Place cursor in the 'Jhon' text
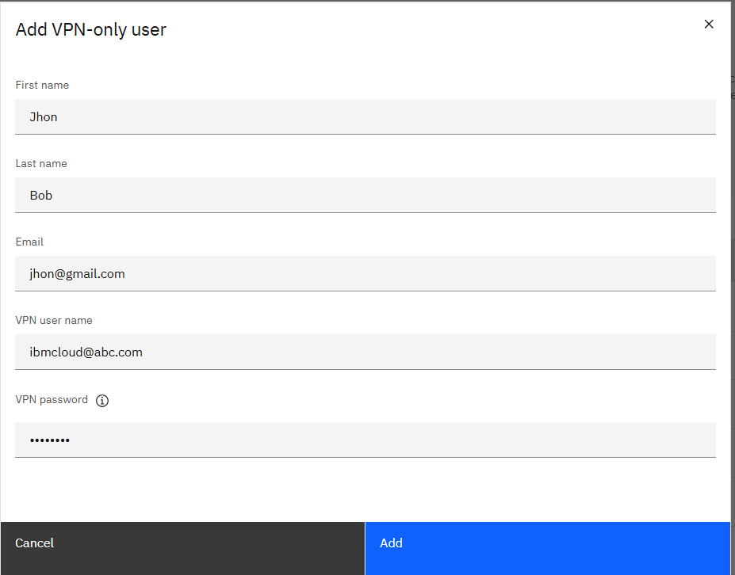Image resolution: width=735 pixels, height=575 pixels. (x=44, y=117)
